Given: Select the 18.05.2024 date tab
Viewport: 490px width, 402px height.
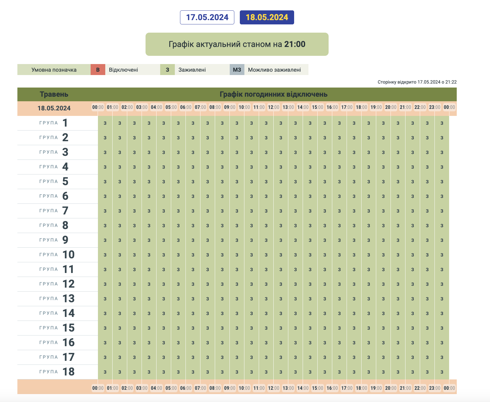Looking at the screenshot, I should [267, 17].
